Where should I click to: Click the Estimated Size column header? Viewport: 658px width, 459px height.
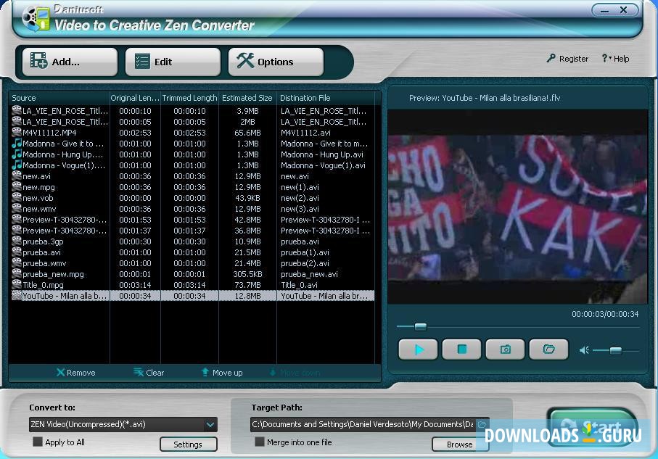pyautogui.click(x=247, y=97)
